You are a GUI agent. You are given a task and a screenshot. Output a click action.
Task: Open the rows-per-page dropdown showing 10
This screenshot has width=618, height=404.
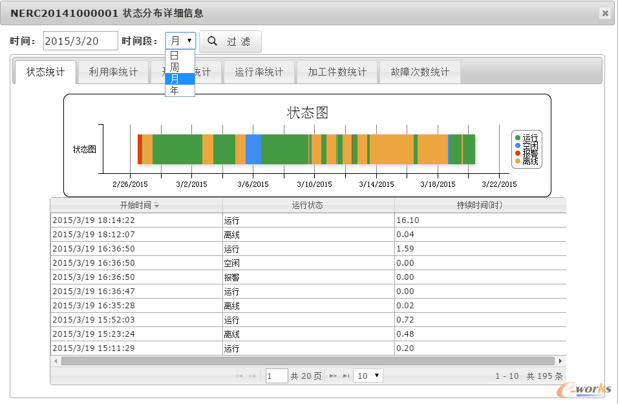368,376
